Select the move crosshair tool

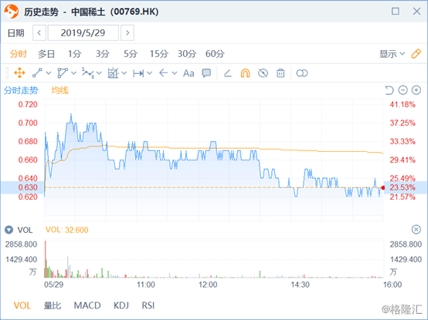19,73
